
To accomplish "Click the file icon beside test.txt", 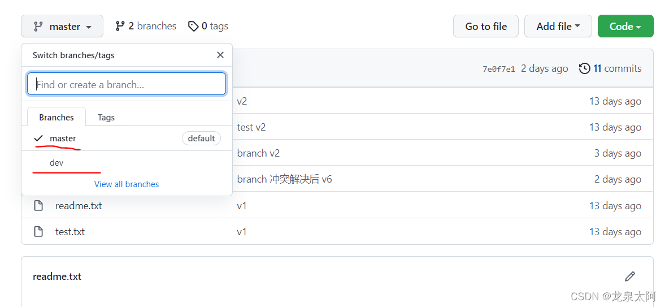I will pyautogui.click(x=38, y=232).
